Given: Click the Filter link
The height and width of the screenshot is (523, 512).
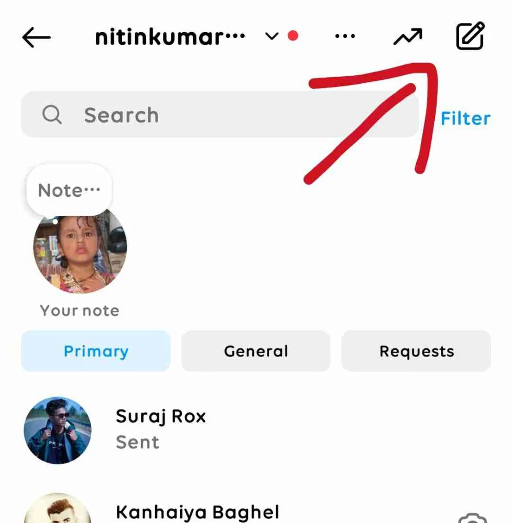Looking at the screenshot, I should (x=465, y=119).
